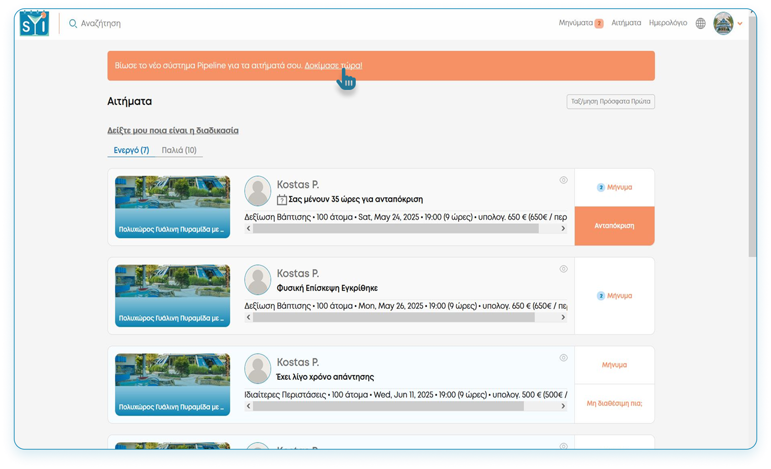This screenshot has height=469, width=771.
Task: Click the calendar question icon in first request
Action: coord(281,200)
